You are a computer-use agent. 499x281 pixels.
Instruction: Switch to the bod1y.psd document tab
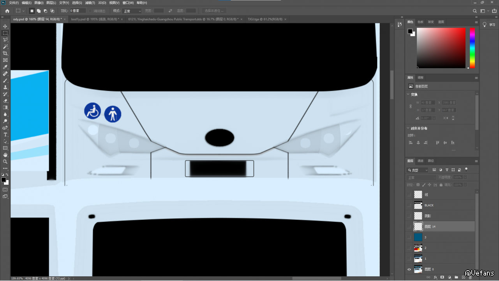click(94, 19)
